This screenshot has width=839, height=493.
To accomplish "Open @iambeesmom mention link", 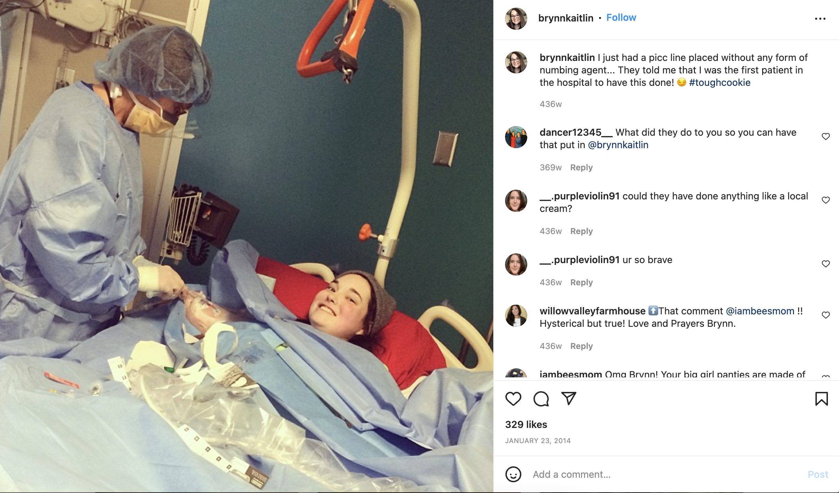I will click(x=760, y=311).
